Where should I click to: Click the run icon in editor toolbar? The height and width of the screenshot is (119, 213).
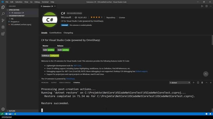tap(202, 6)
